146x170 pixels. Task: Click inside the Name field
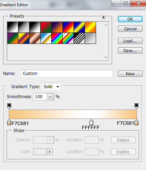[x=67, y=74]
